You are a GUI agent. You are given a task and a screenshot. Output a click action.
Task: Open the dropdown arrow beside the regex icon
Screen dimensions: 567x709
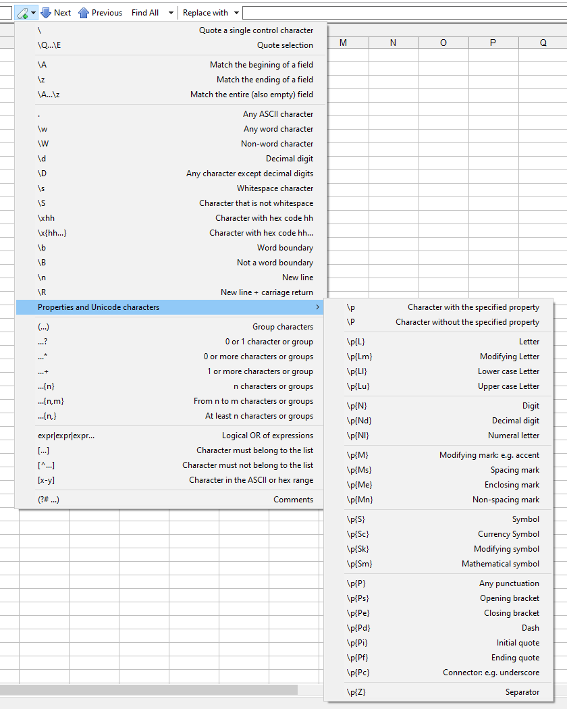tap(33, 13)
